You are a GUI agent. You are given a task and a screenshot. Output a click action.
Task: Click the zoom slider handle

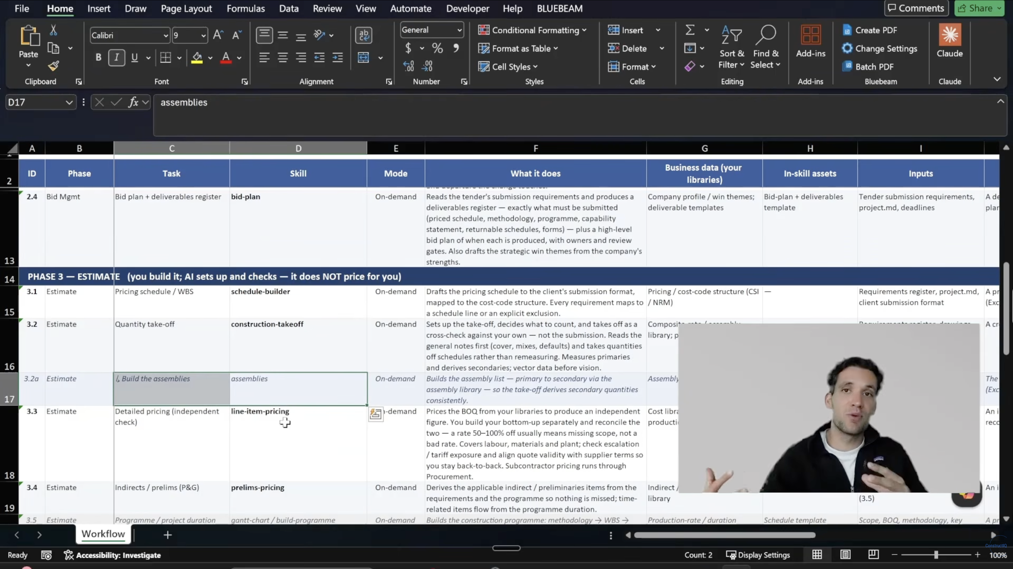click(x=936, y=555)
